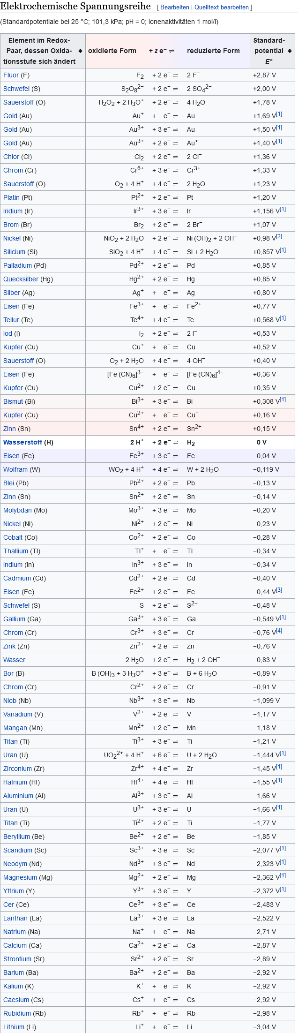
Task: Click reduzierte Form column header
Action: (x=213, y=51)
